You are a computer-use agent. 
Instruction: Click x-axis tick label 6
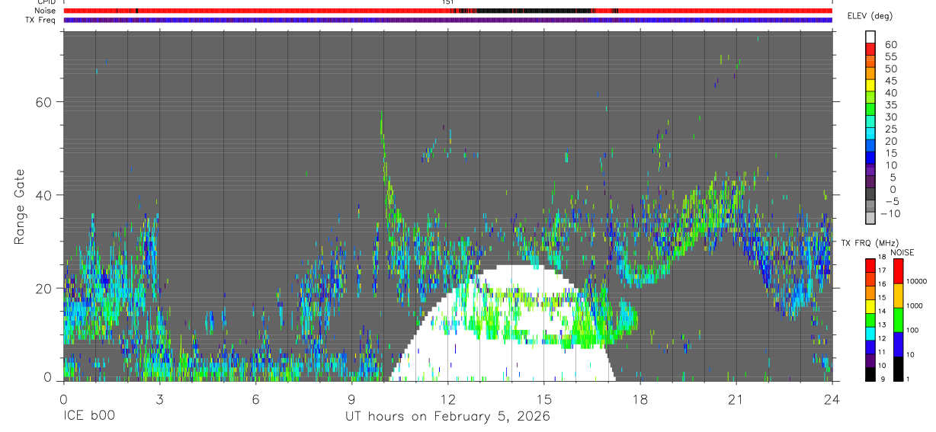click(255, 398)
